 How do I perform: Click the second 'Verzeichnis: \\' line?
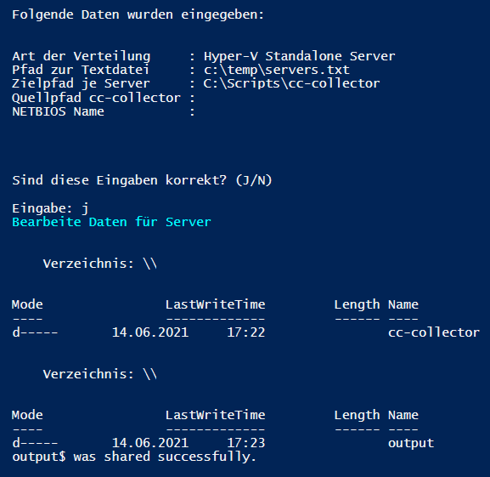pos(100,374)
